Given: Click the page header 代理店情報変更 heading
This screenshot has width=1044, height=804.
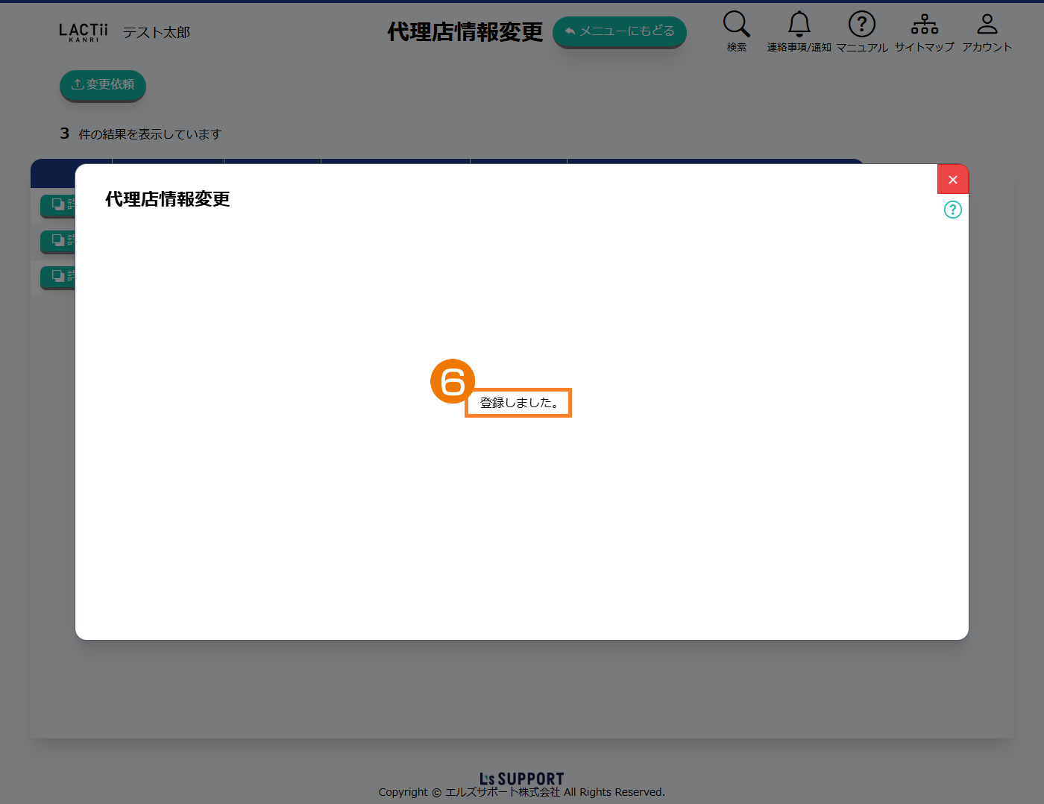Looking at the screenshot, I should tap(465, 32).
